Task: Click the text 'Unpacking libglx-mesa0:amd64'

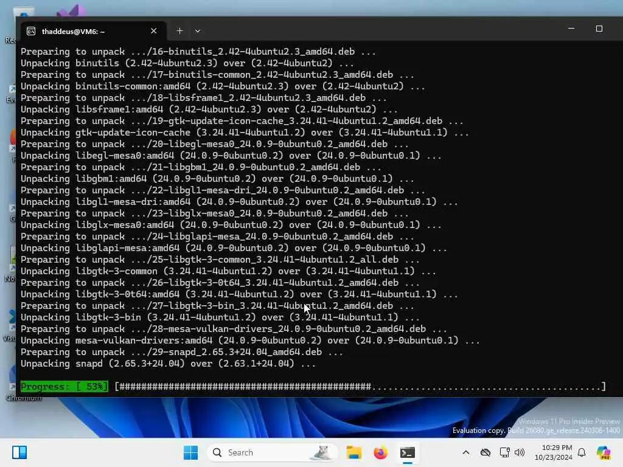Action: pos(97,225)
